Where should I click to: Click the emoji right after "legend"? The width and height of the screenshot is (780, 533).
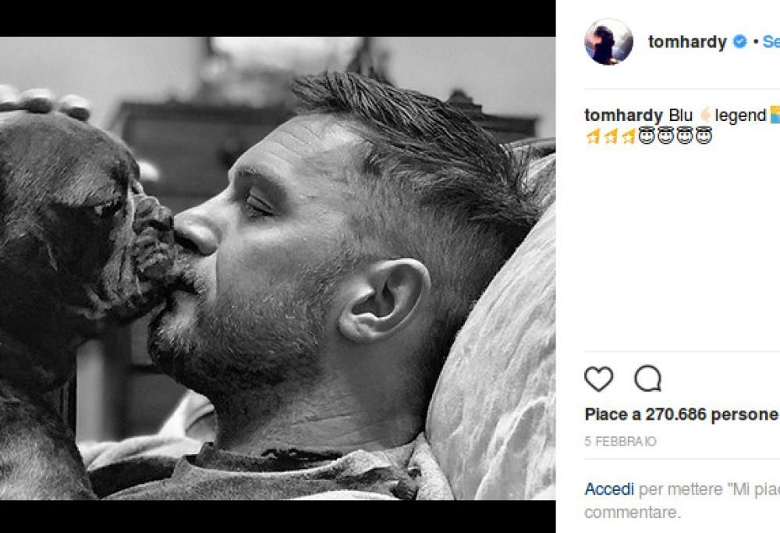[775, 115]
